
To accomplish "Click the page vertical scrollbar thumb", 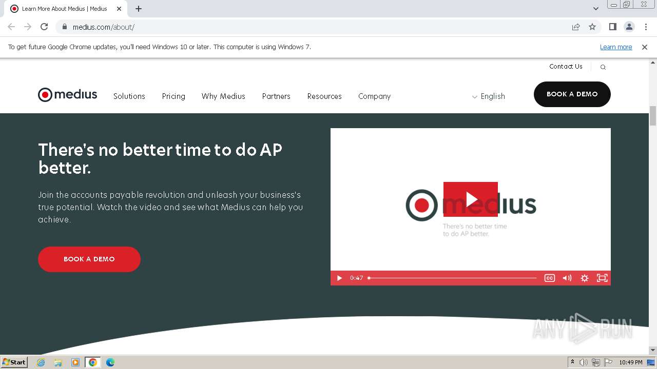I will coord(653,116).
